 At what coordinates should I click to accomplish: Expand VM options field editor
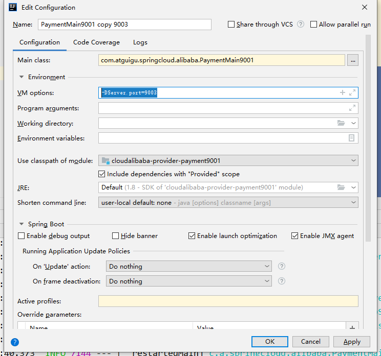(352, 92)
